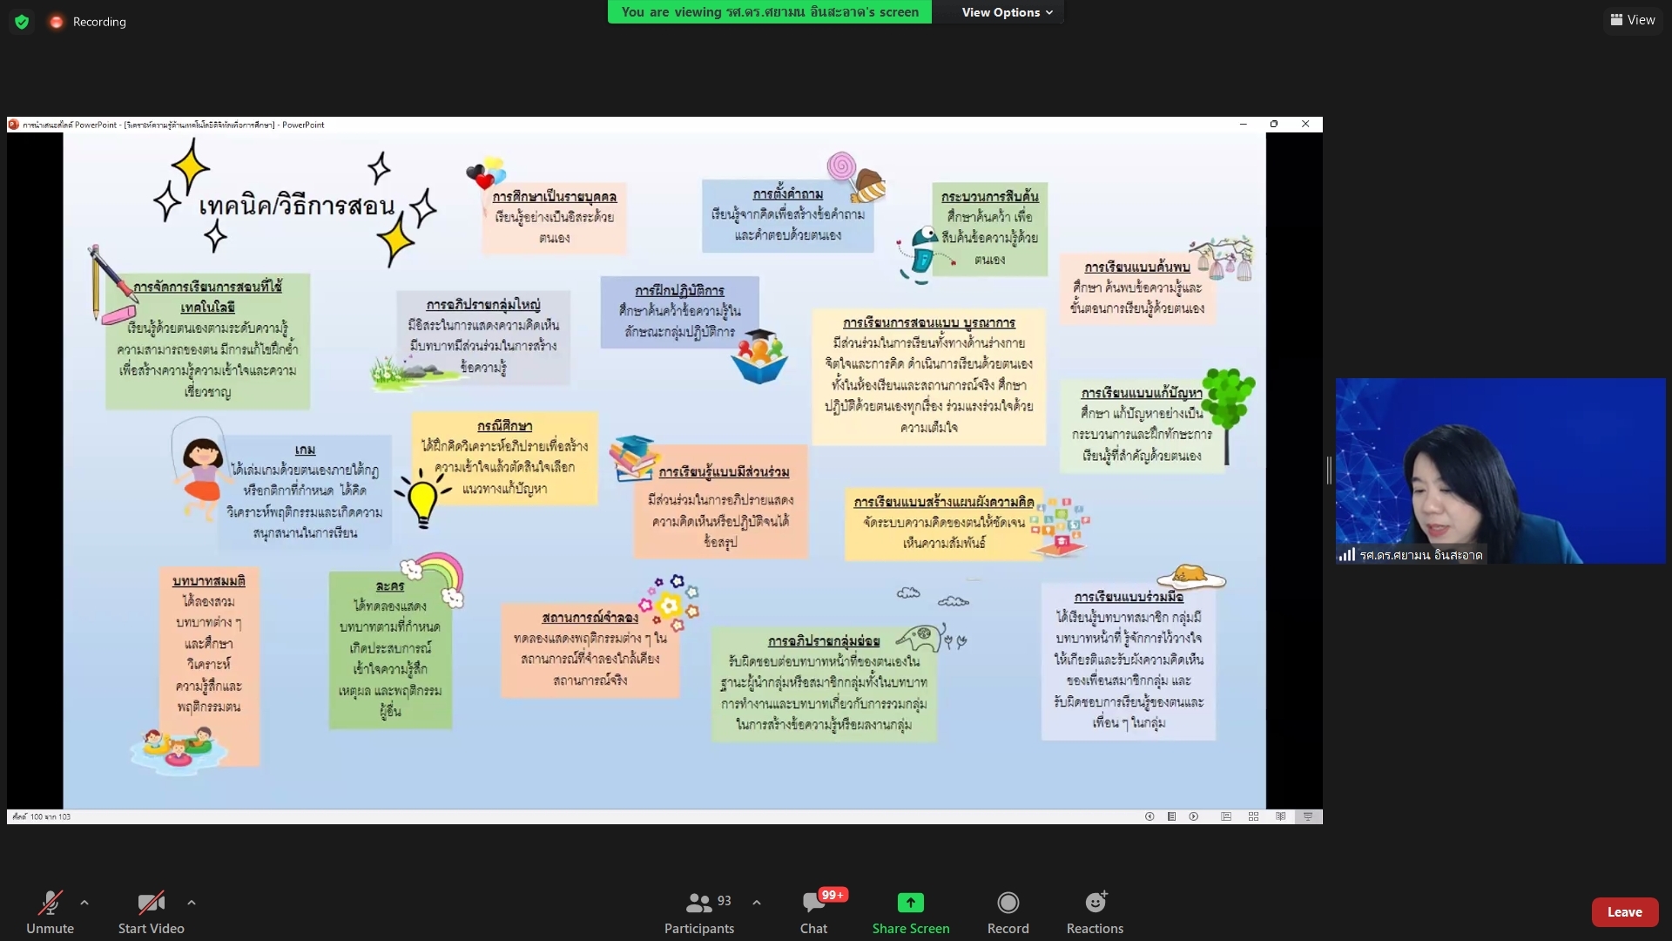Click the technology-based learning management heading
Viewport: 1672px width, 941px height.
click(x=207, y=296)
